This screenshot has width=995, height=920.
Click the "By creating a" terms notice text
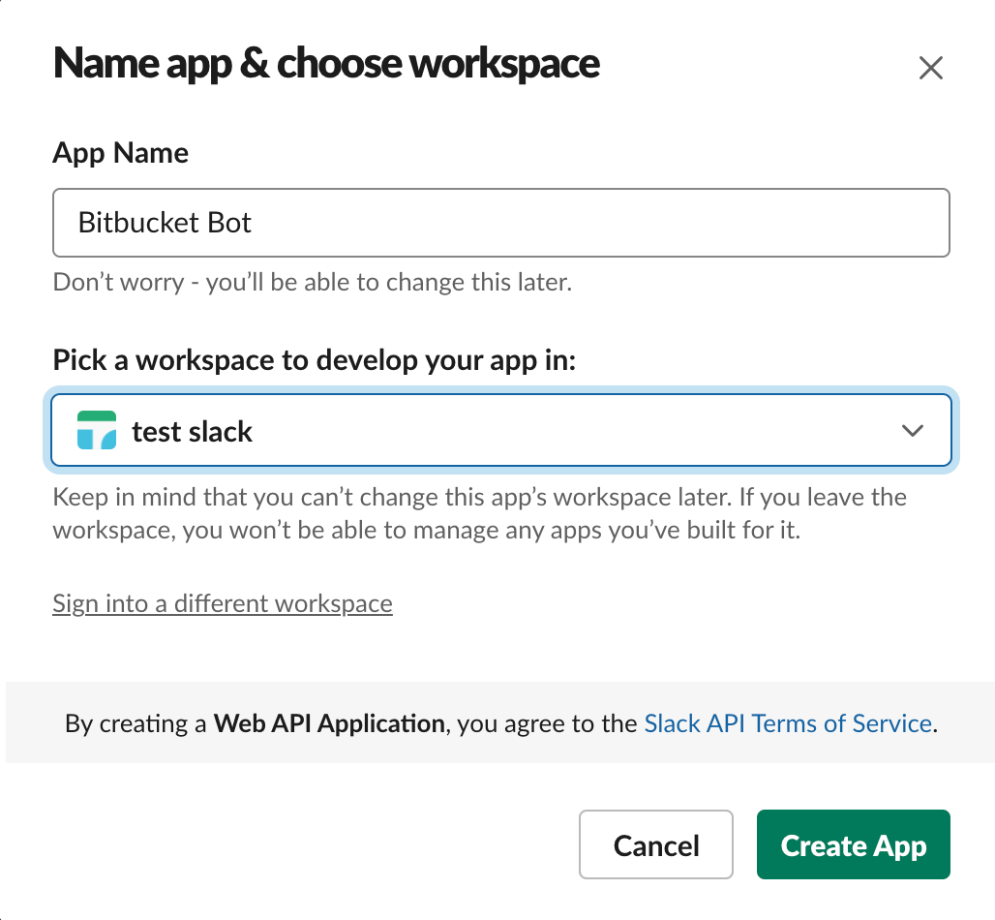[x=136, y=723]
